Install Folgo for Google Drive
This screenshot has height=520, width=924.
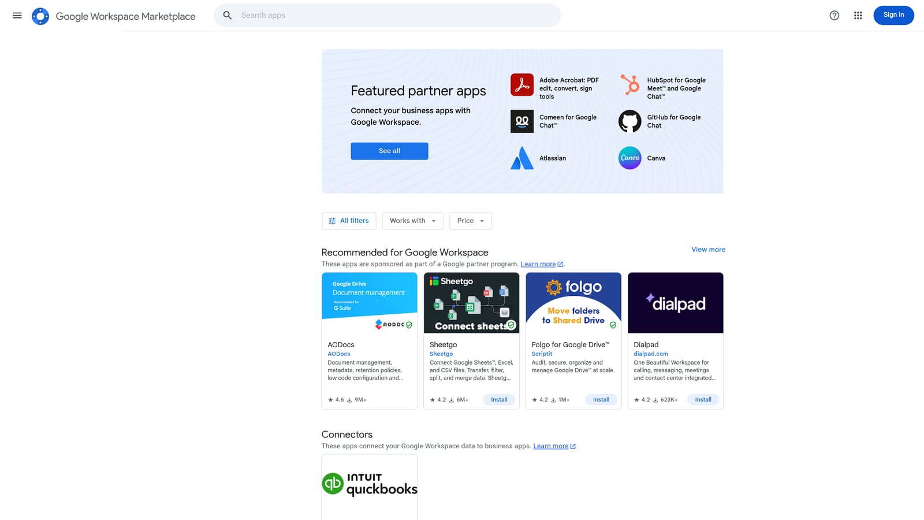601,400
